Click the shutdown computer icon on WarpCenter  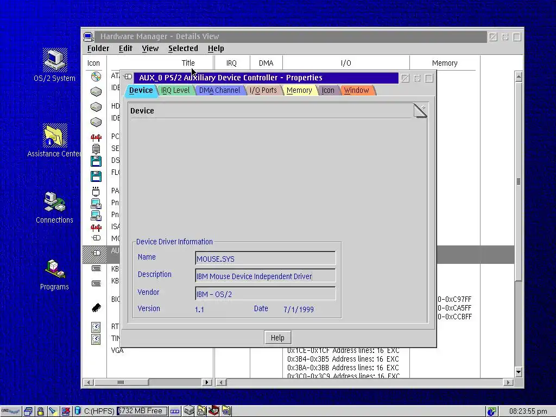(x=66, y=412)
